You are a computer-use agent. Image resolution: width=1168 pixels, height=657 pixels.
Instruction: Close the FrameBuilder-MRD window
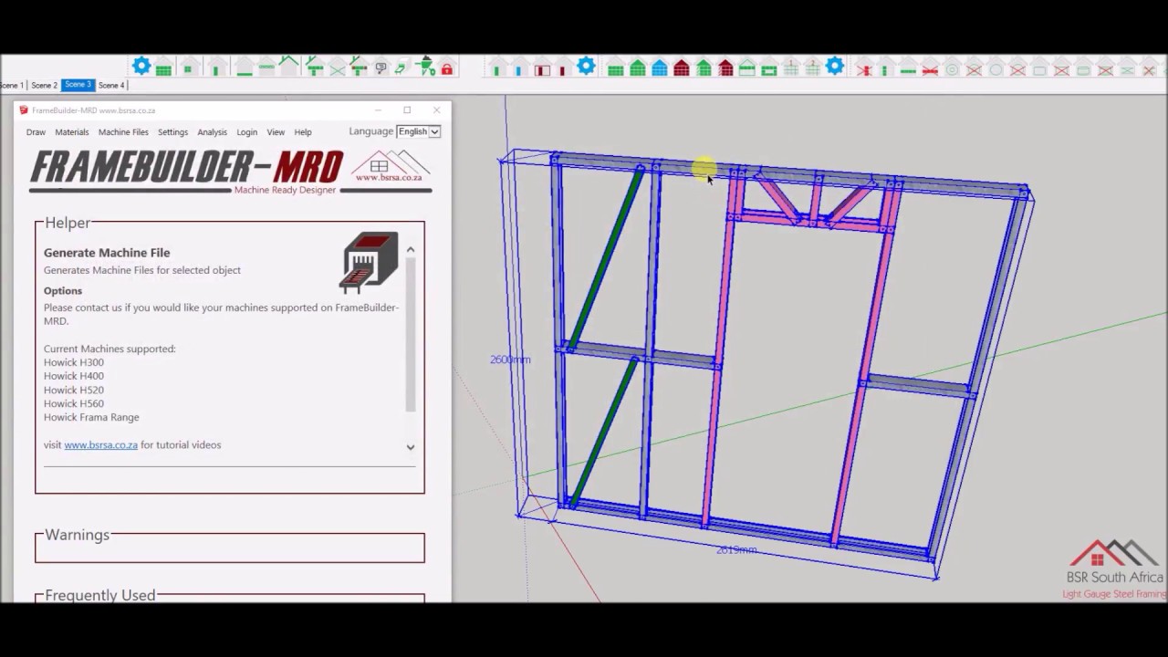(x=436, y=109)
